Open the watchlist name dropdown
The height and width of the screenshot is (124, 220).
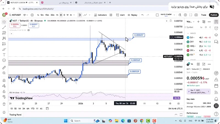[190, 21]
